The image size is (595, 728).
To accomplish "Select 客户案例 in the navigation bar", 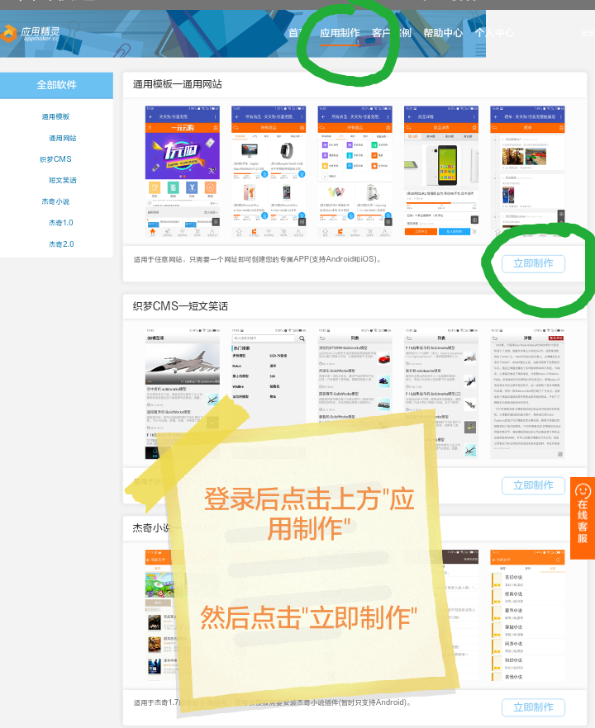I will (391, 33).
